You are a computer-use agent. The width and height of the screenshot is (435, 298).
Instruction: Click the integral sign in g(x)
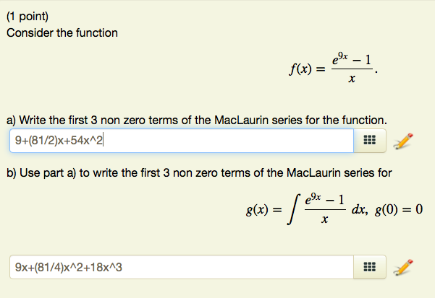pyautogui.click(x=294, y=209)
